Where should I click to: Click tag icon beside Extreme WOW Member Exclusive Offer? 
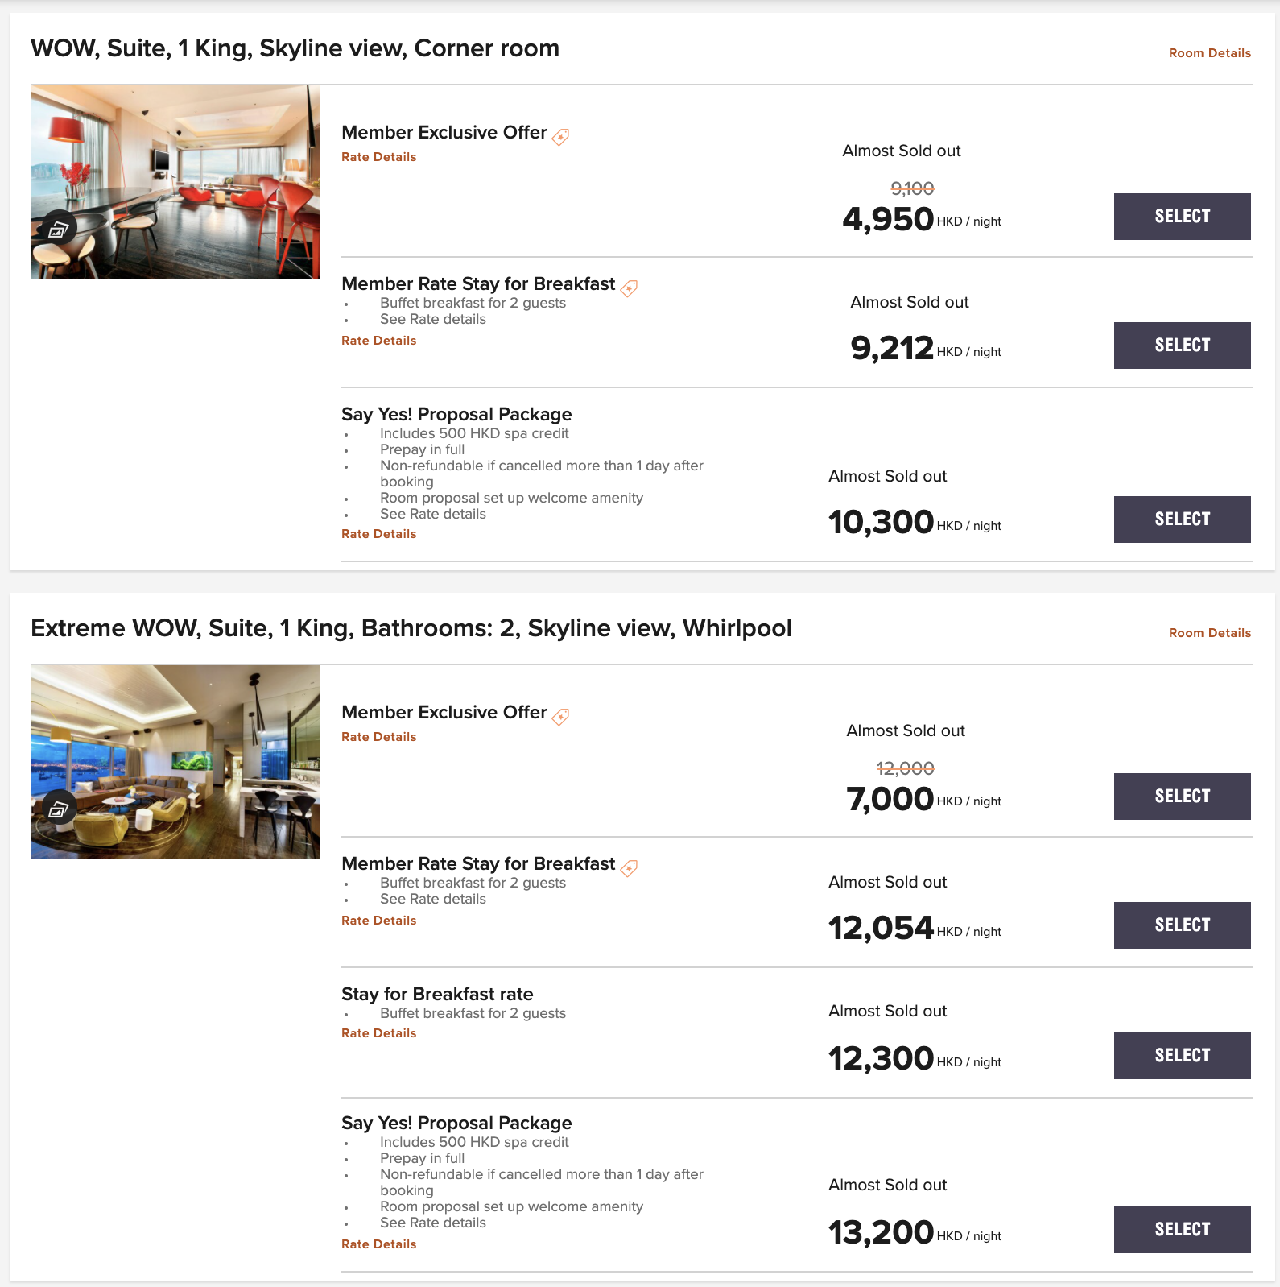560,716
